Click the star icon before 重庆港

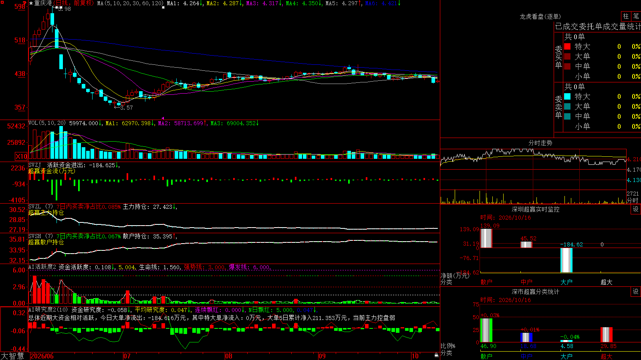tap(31, 3)
